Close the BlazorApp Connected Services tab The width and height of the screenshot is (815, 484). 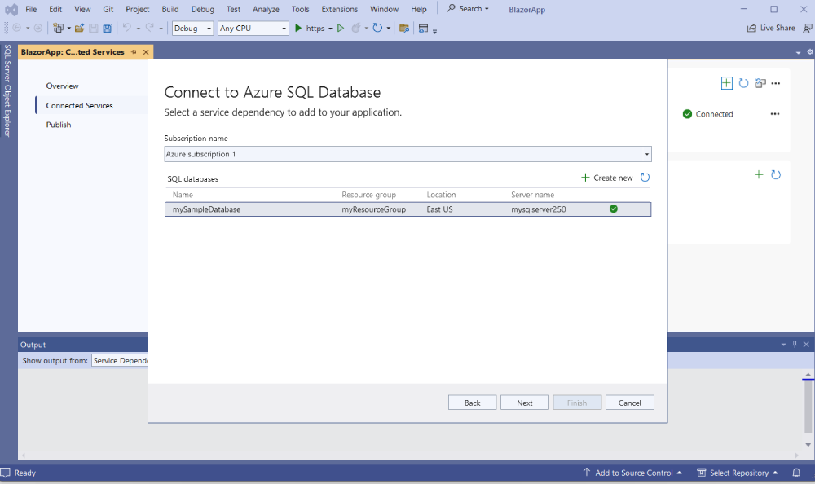click(146, 52)
